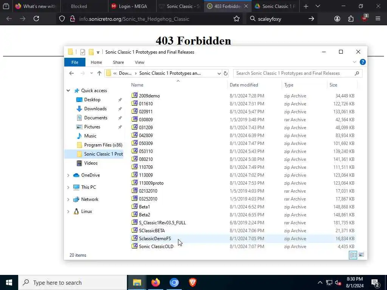The width and height of the screenshot is (387, 290).
Task: Switch to Details view layout button
Action: pos(353,255)
